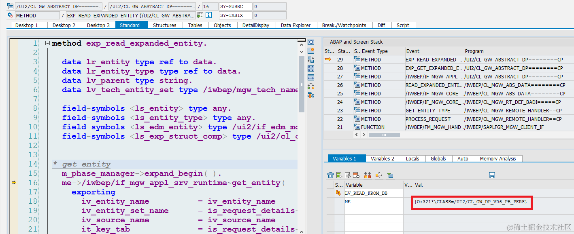574x234 pixels.
Task: Select the Program column header
Action: coord(518,51)
